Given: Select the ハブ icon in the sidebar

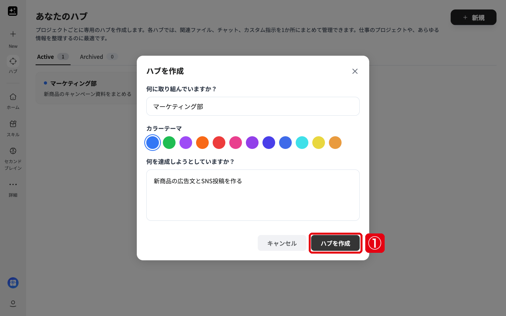Looking at the screenshot, I should [13, 61].
